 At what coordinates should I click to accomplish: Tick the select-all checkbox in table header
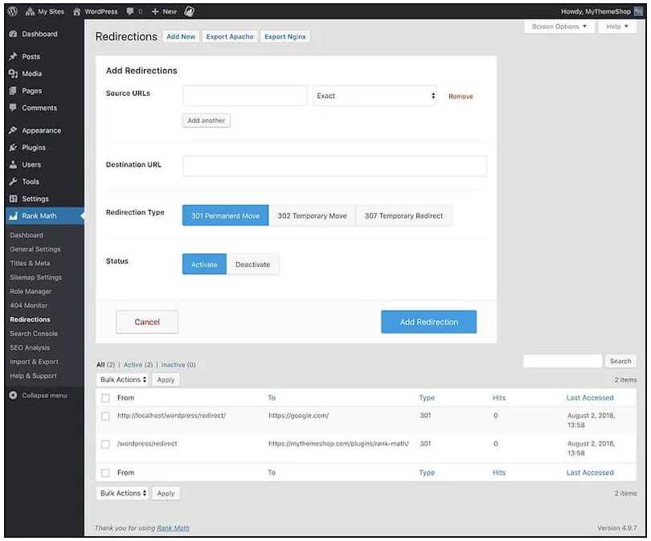click(105, 398)
